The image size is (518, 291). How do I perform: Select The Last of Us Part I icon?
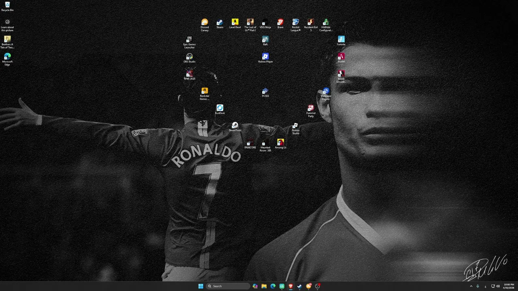coord(250,25)
